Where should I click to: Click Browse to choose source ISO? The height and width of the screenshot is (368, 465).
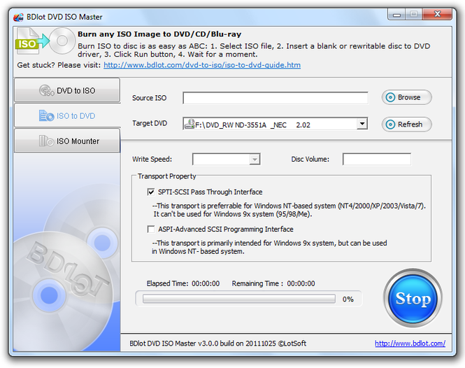pyautogui.click(x=406, y=97)
